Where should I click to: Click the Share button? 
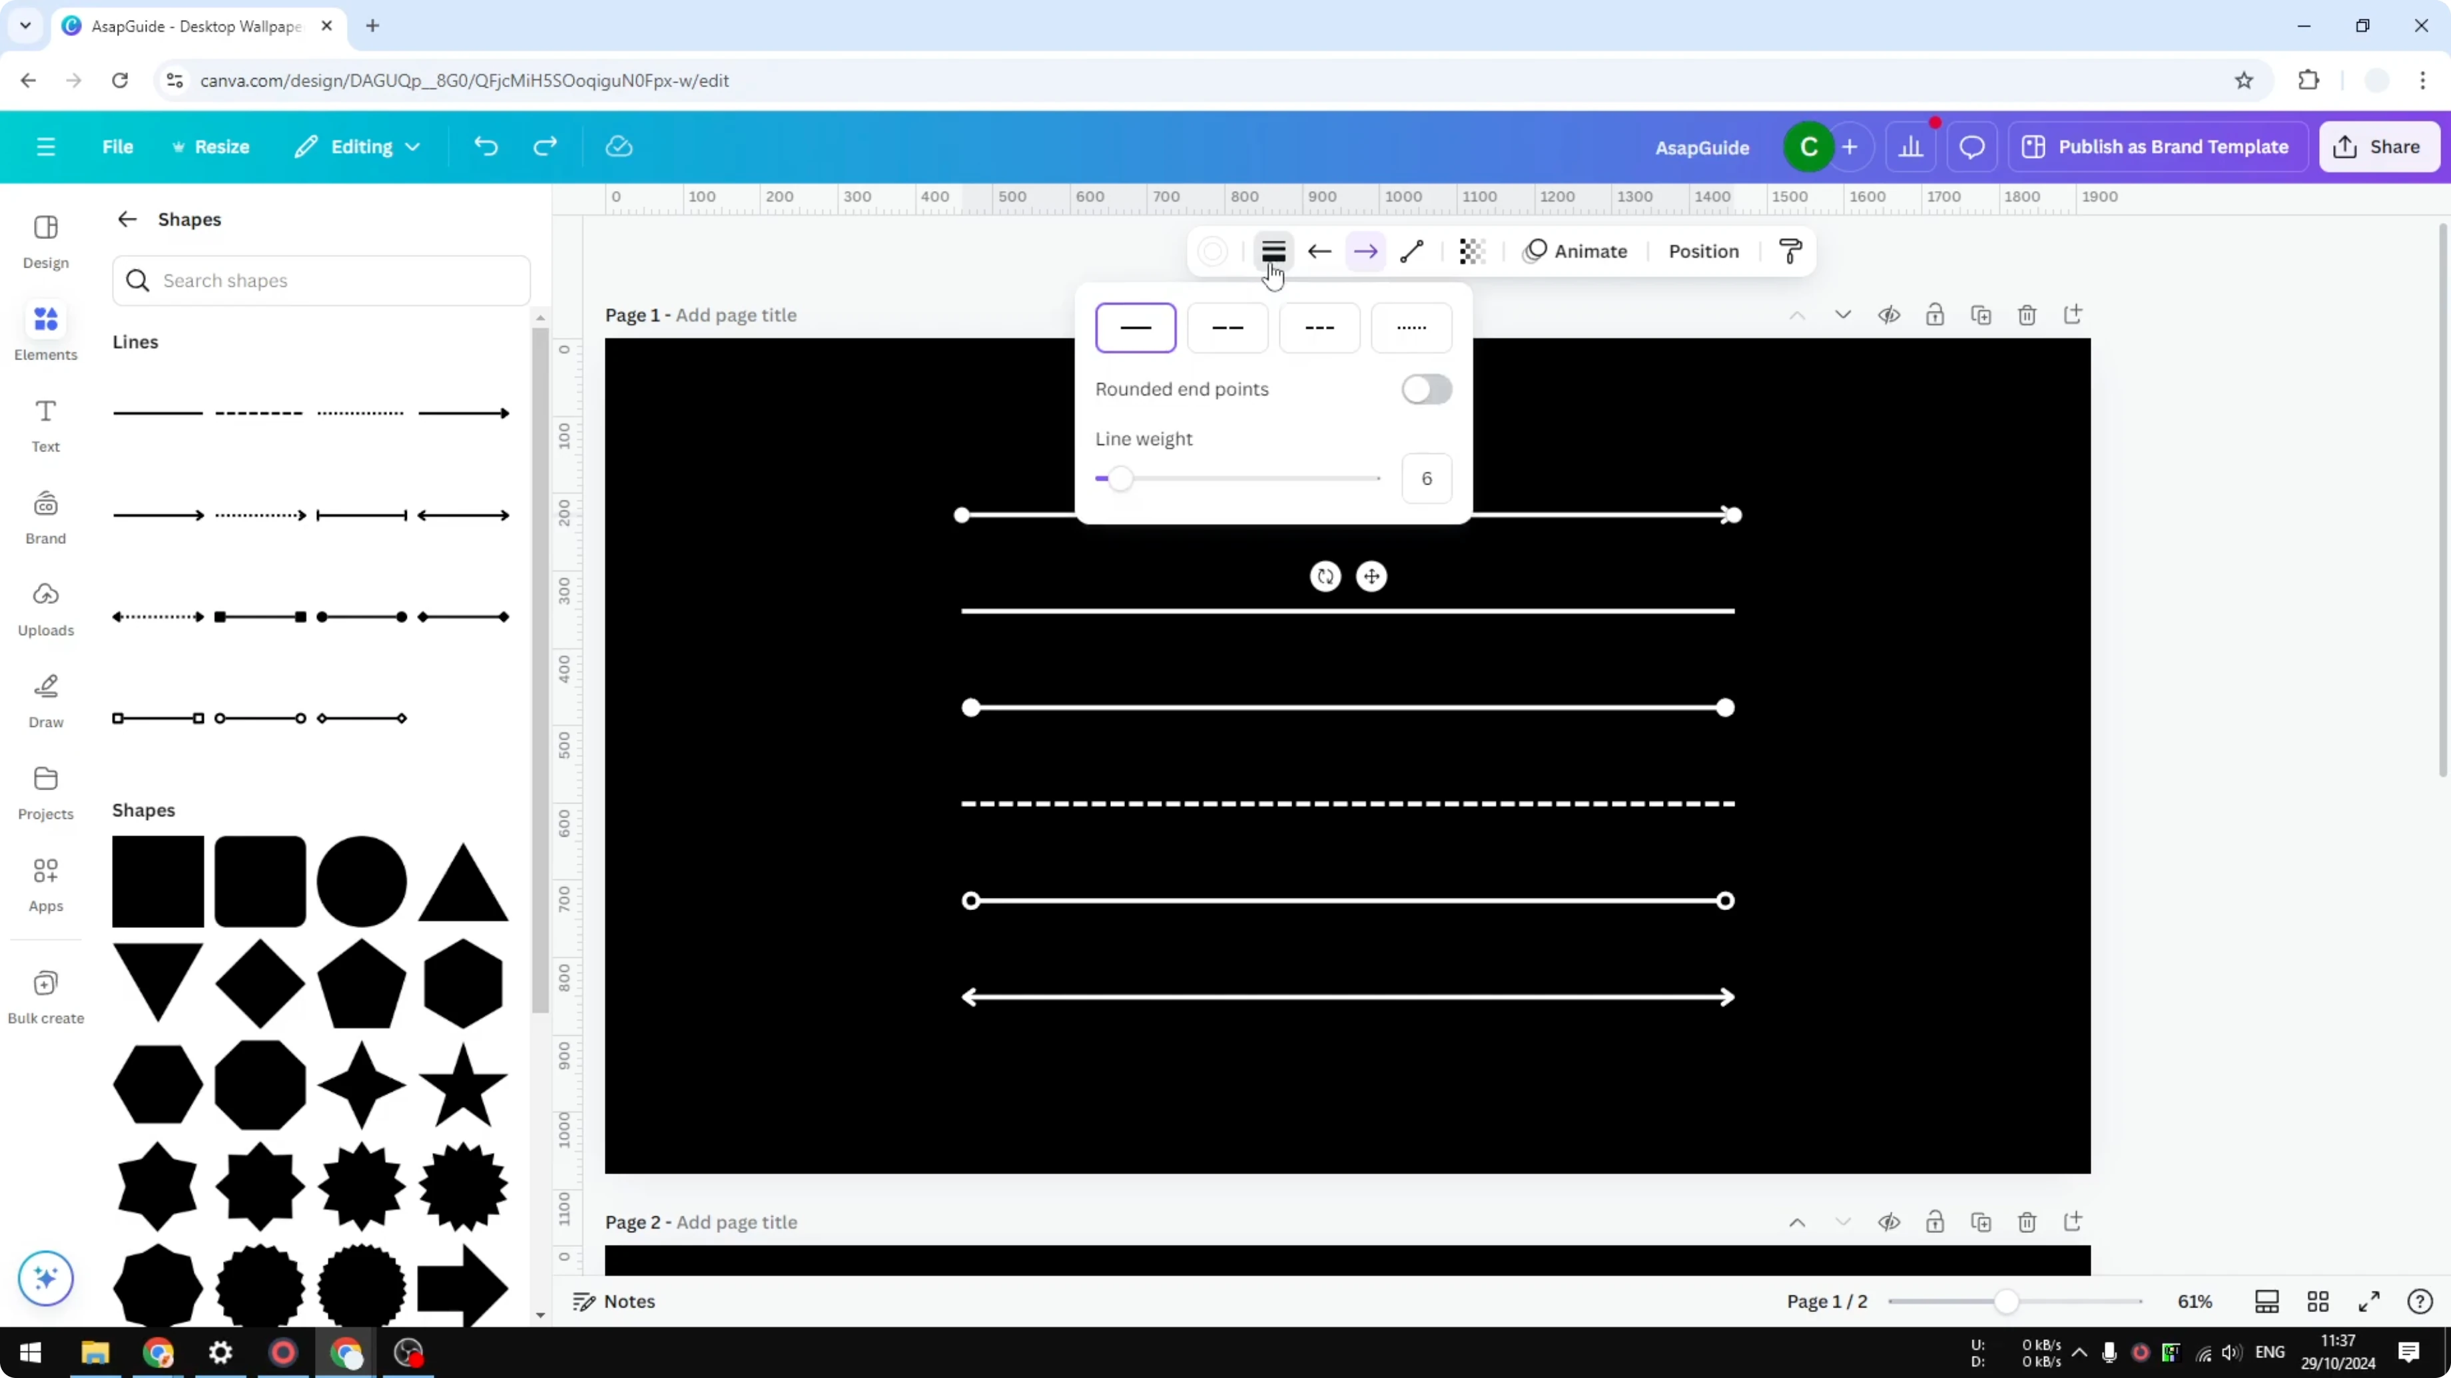2378,146
